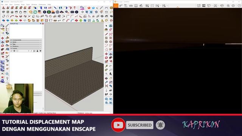Select the Tape Measure tool
Image resolution: width=242 pixels, height=136 pixels.
pos(106,66)
